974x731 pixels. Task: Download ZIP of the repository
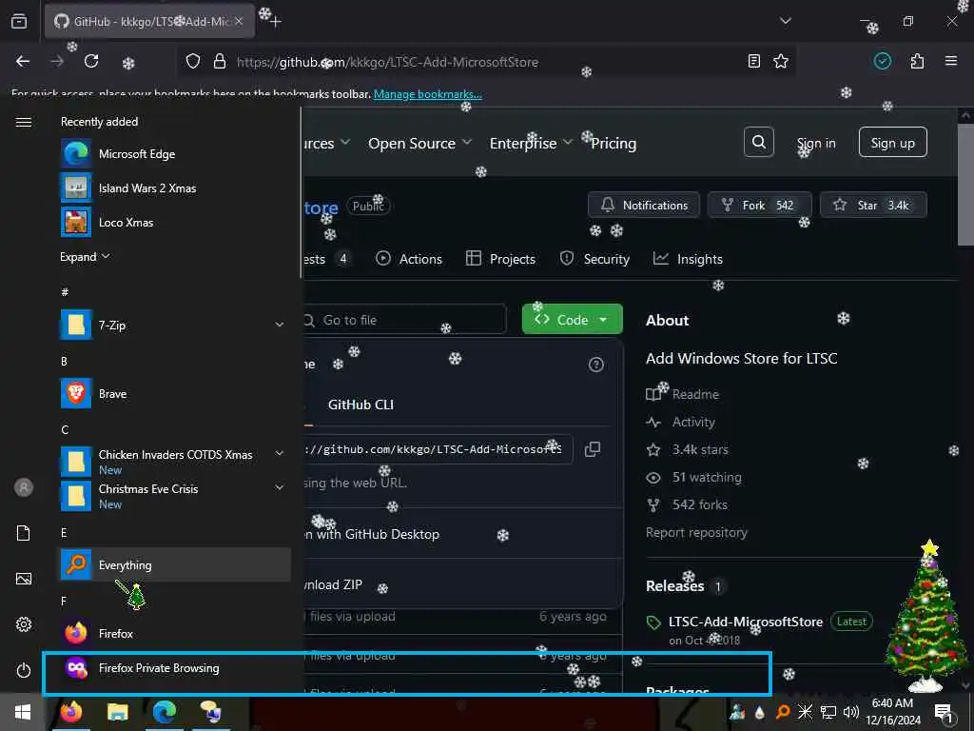click(333, 584)
